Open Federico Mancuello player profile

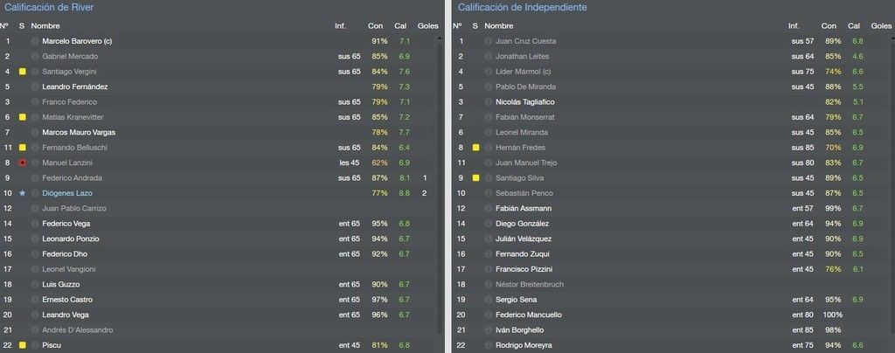click(x=529, y=315)
